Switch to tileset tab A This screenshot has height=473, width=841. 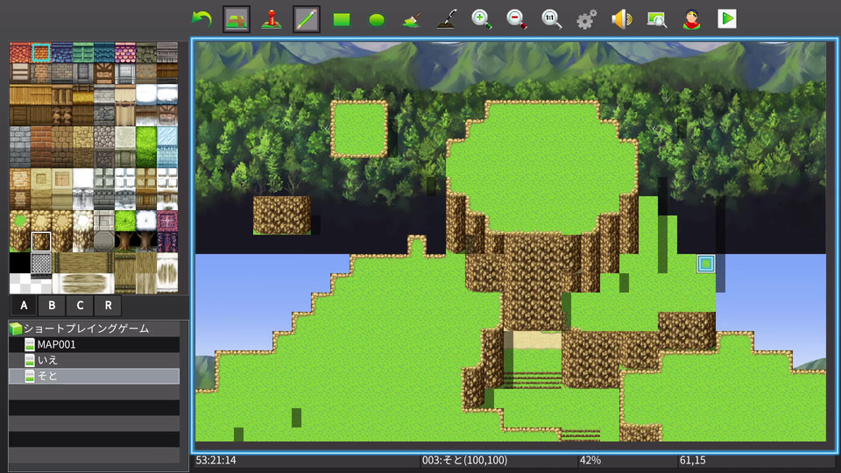(x=24, y=305)
